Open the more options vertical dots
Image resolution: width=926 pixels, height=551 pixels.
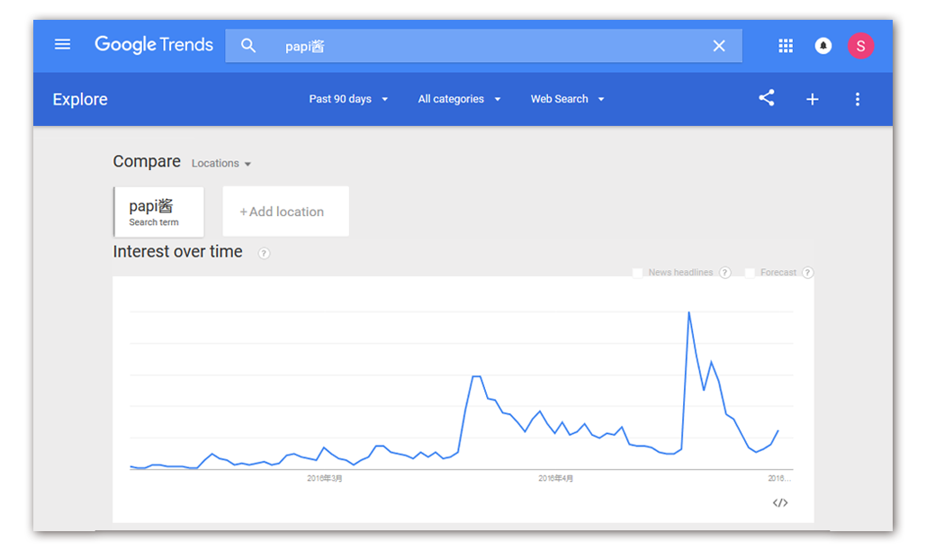coord(857,99)
